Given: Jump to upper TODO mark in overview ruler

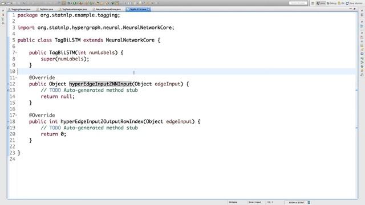Looking at the screenshot, I should [356, 90].
